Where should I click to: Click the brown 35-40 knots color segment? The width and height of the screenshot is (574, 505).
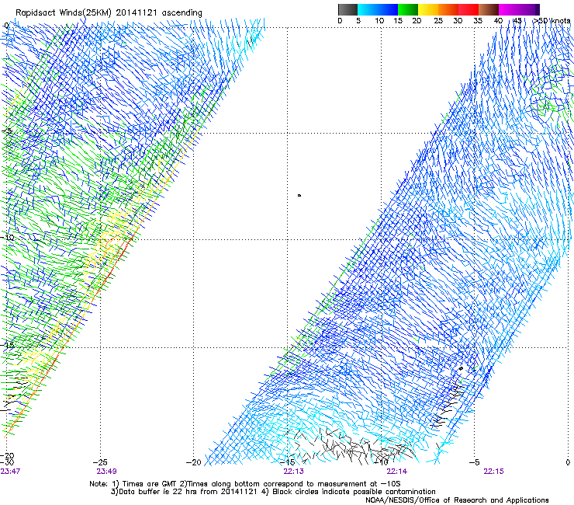489,9
